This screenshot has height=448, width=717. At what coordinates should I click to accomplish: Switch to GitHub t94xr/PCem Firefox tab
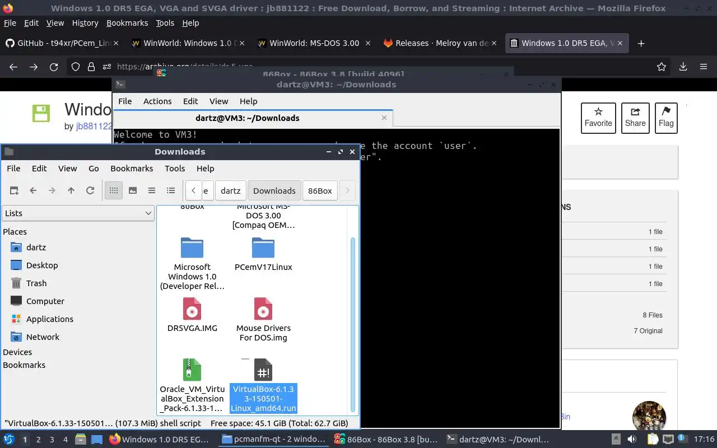tap(62, 43)
